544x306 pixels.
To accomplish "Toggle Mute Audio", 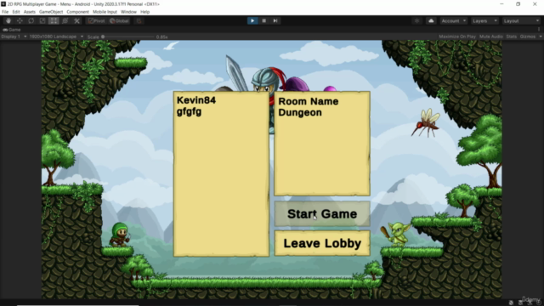I will click(491, 37).
